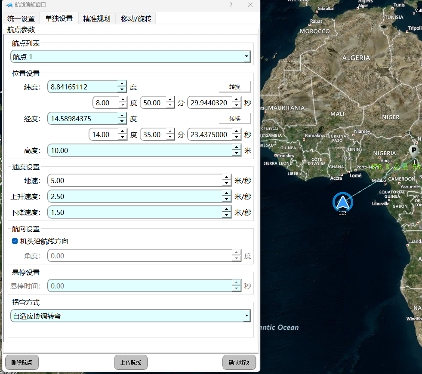Decrease ground speed with down arrow
This screenshot has width=422, height=374.
[226, 184]
